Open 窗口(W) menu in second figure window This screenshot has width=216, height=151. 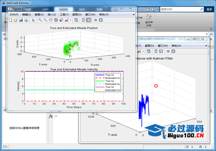coord(163,46)
